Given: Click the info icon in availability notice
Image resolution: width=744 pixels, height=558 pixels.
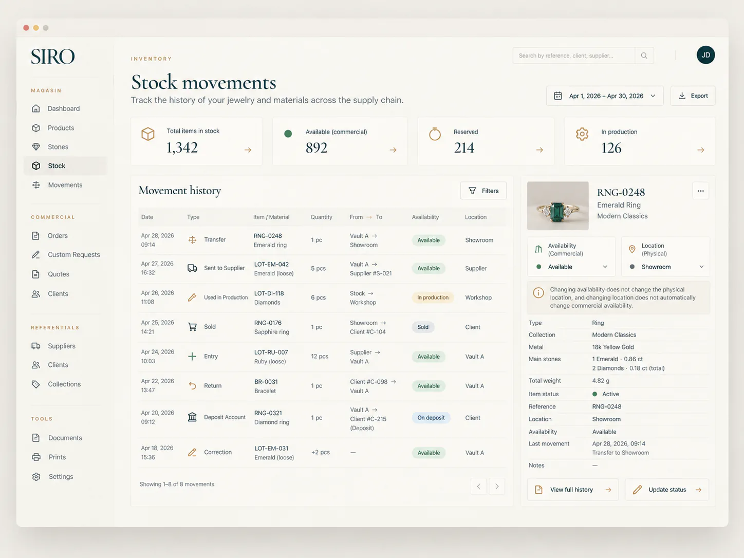Looking at the screenshot, I should coord(538,293).
